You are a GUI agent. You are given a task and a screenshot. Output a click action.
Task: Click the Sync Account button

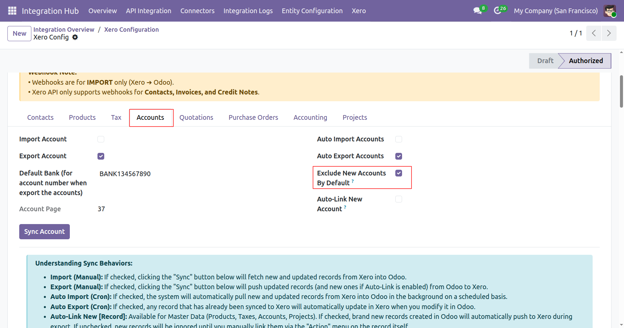point(45,231)
